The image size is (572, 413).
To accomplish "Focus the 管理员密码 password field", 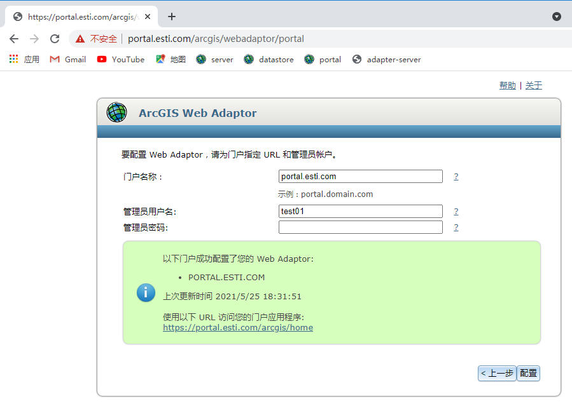I will pyautogui.click(x=360, y=227).
